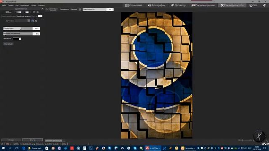This screenshot has height=151, width=269.
Task: Open the Photoshop taskbar icon
Action: [91, 148]
